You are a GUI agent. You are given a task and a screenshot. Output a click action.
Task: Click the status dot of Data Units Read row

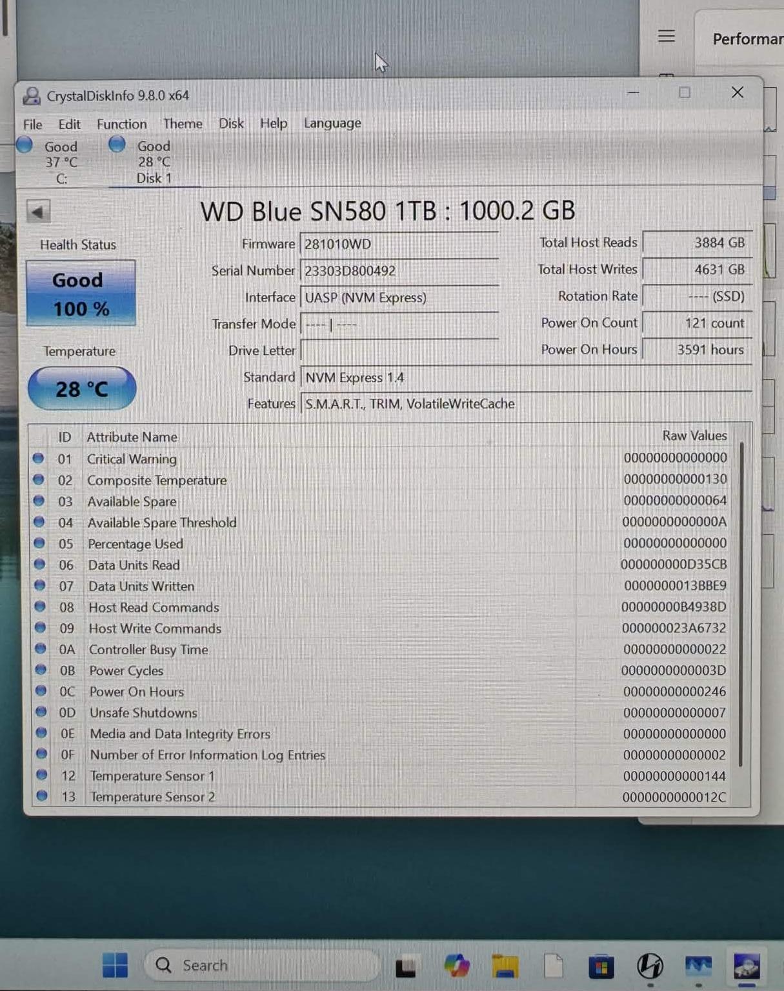[x=39, y=565]
